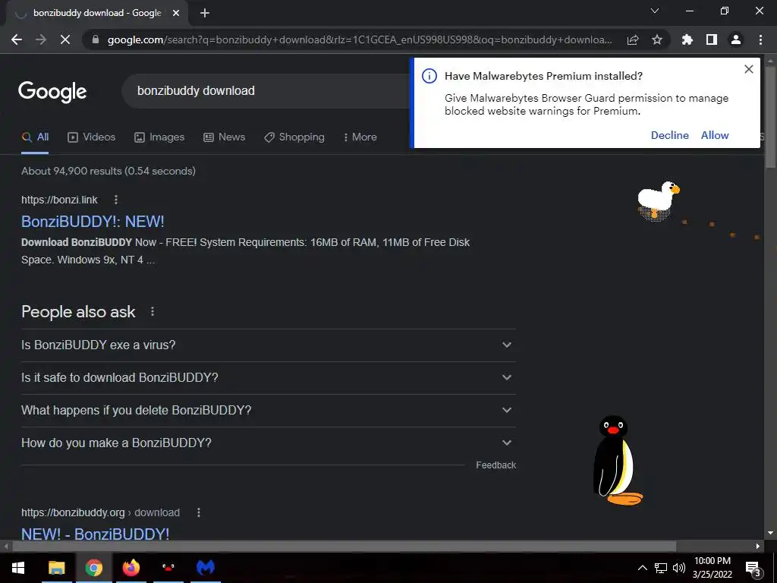Click the About 94,900 results text
The height and width of the screenshot is (583, 777).
[109, 171]
